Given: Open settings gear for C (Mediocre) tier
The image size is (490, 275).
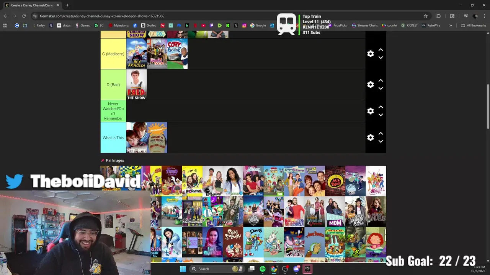Looking at the screenshot, I should (370, 54).
